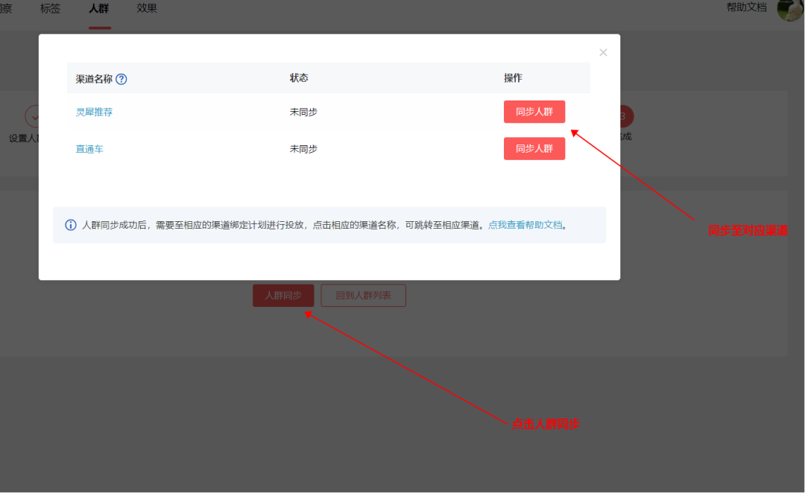805x493 pixels.
Task: Open the 渠道名称 question mark help icon
Action: [x=121, y=78]
